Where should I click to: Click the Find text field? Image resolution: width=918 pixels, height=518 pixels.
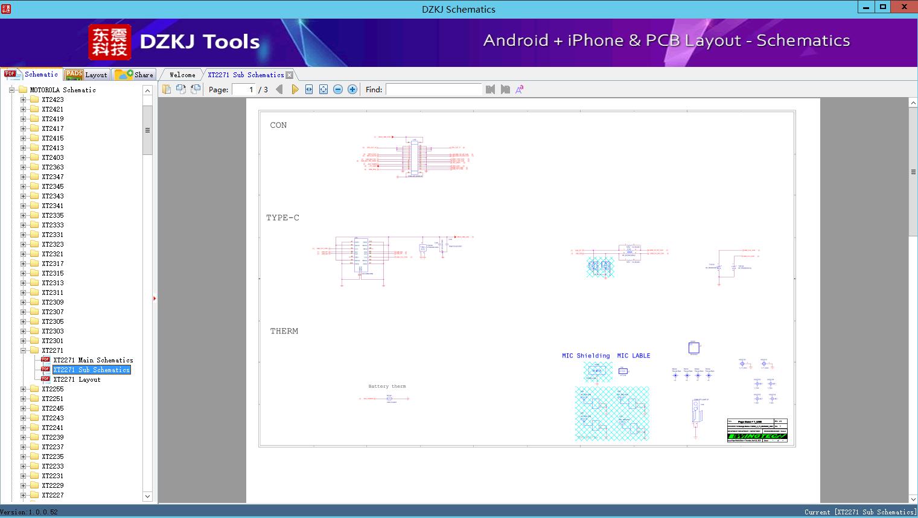click(433, 89)
